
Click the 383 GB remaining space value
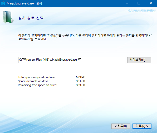click(81, 85)
